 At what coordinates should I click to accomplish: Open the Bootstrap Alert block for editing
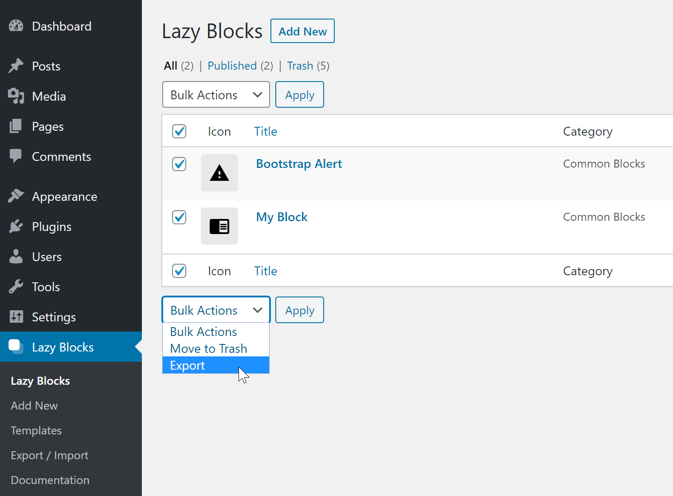[x=299, y=164]
